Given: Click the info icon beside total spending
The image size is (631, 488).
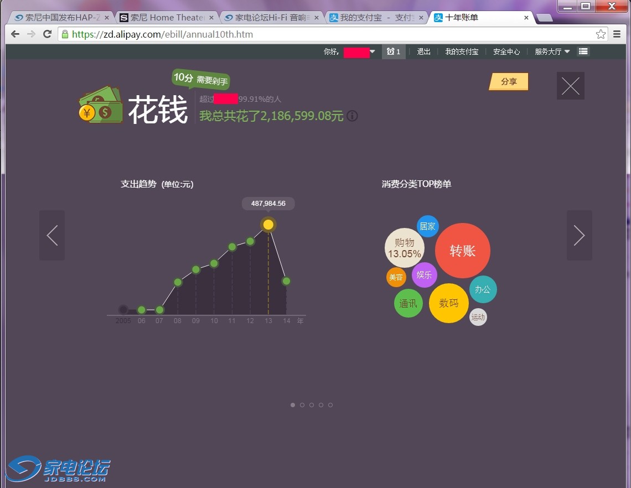Looking at the screenshot, I should 352,116.
